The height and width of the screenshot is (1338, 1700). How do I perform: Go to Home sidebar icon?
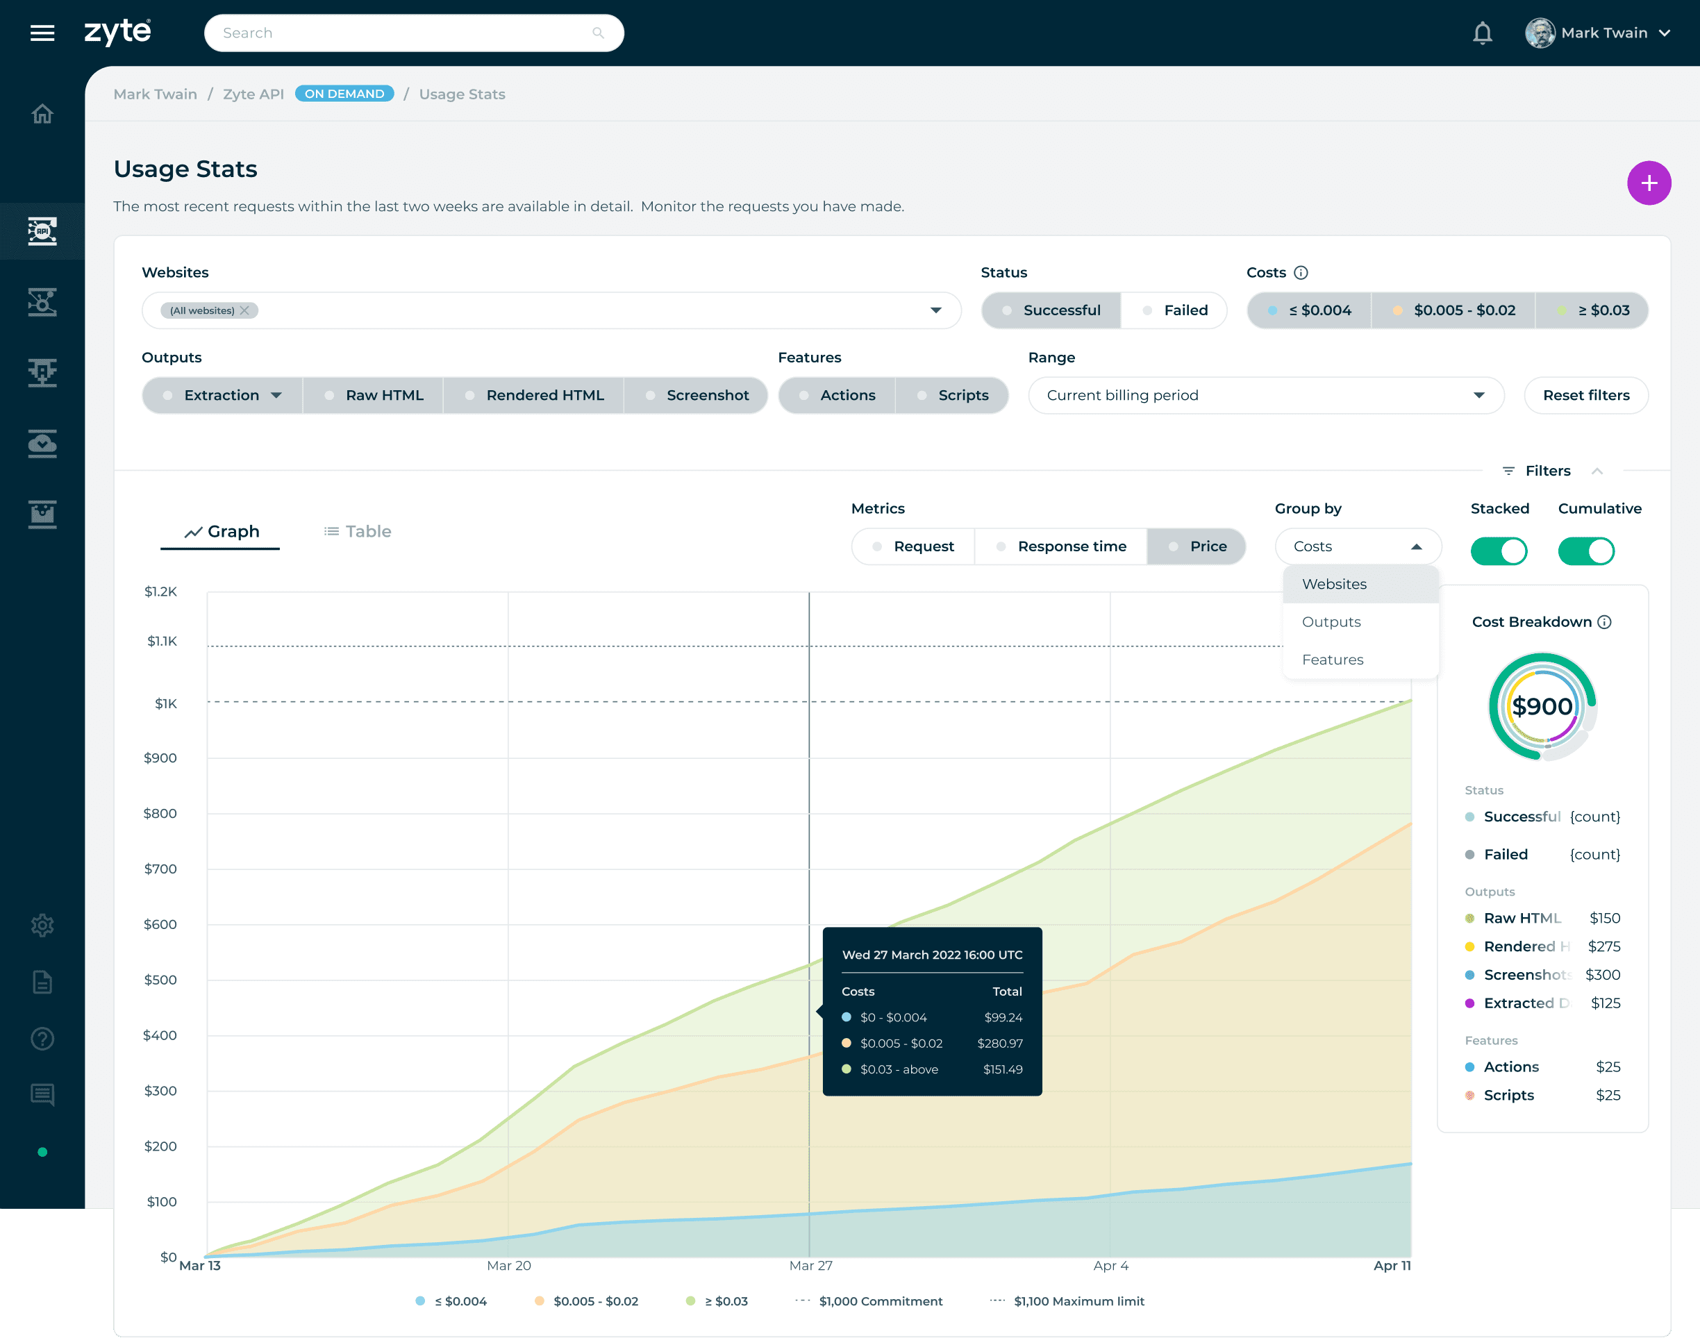[42, 115]
